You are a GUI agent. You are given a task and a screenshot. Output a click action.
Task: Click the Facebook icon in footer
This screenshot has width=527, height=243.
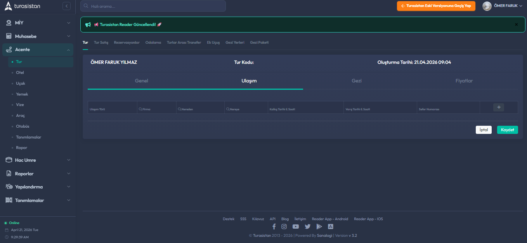(274, 227)
